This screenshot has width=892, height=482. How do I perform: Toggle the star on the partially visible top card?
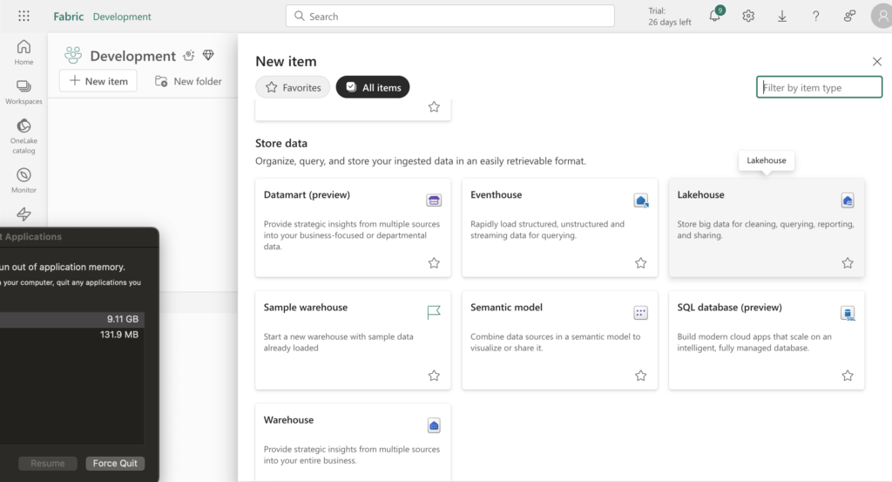(x=434, y=107)
